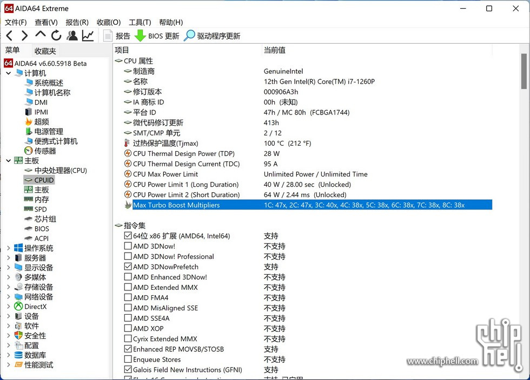Image resolution: width=530 pixels, height=380 pixels.
Task: Open the 工具(T) menu
Action: (x=140, y=22)
